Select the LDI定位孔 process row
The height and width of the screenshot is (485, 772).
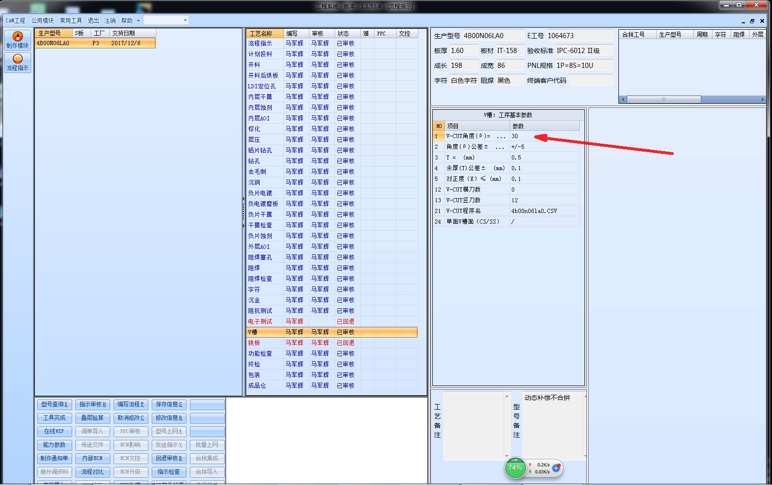332,86
